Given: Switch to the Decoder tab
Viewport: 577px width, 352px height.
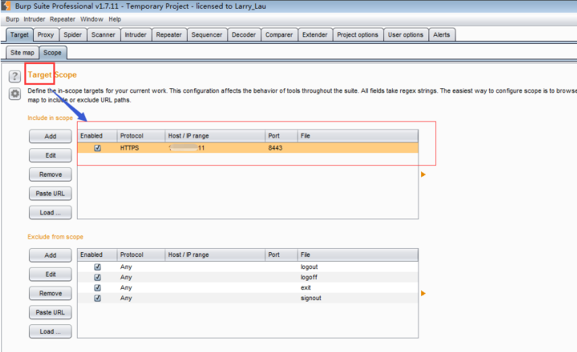Looking at the screenshot, I should pyautogui.click(x=244, y=35).
